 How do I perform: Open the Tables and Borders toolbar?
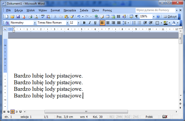tap(102, 16)
